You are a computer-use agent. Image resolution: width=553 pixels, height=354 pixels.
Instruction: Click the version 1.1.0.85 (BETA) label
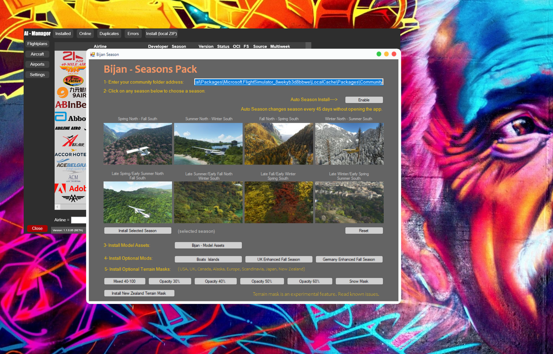coord(67,230)
